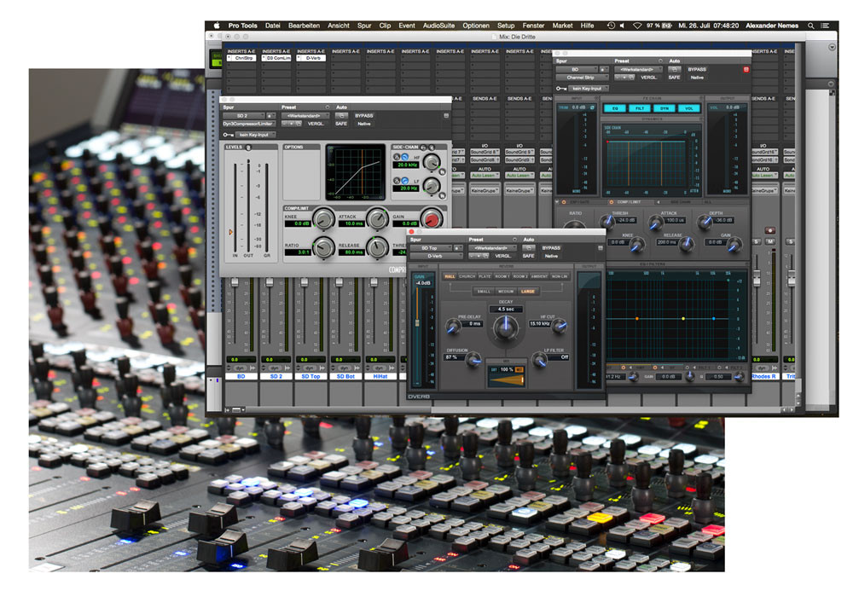Toggle the DYN module in the FX chain

[x=664, y=109]
